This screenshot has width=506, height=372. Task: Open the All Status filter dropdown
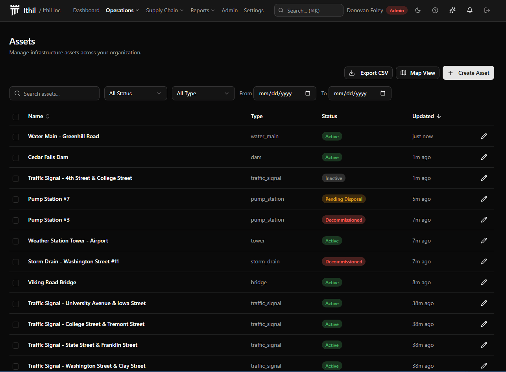(x=136, y=93)
